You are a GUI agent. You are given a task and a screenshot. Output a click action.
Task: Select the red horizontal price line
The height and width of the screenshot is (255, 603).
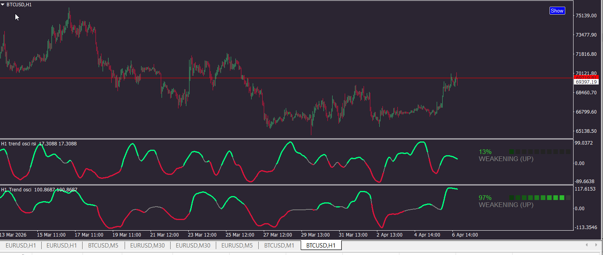tap(286, 78)
